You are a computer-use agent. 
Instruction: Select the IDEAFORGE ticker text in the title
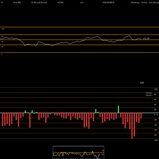click(x=108, y=3)
